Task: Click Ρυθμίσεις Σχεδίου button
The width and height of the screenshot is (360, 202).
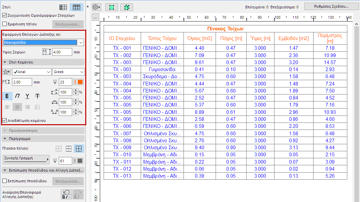Action: point(331,6)
